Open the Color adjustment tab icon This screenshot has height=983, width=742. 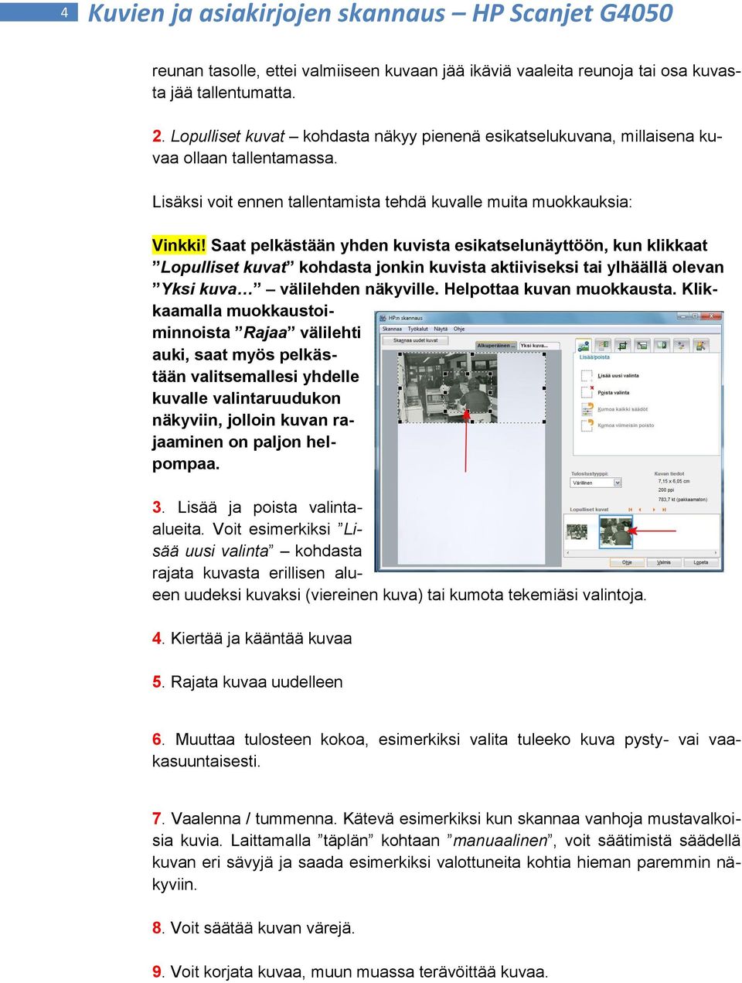(x=681, y=345)
